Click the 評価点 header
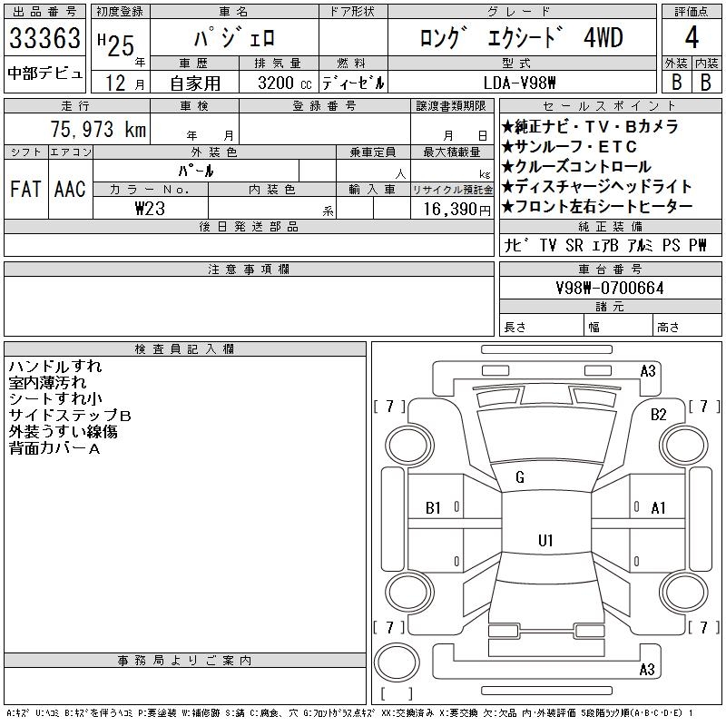 (x=692, y=12)
